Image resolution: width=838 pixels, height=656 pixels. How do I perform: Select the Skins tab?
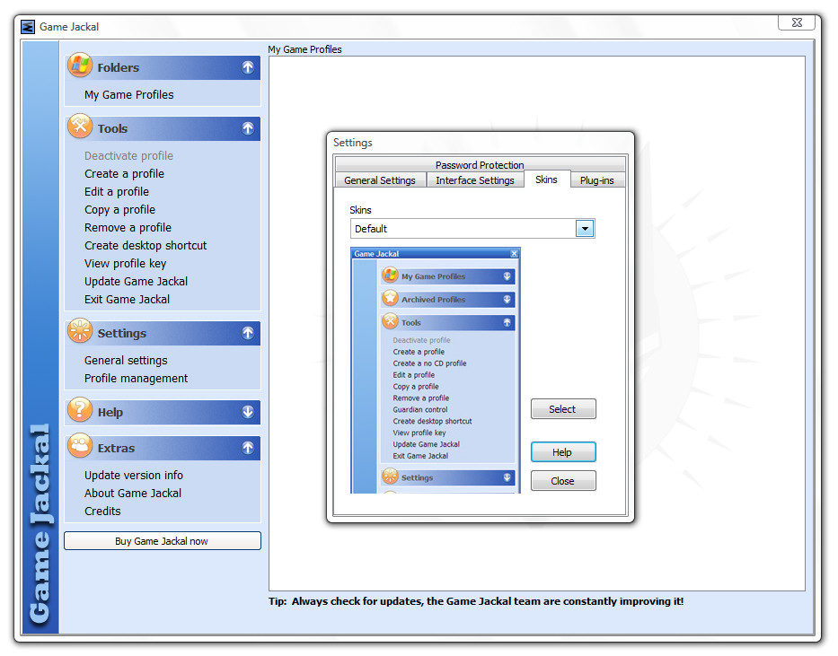[547, 179]
